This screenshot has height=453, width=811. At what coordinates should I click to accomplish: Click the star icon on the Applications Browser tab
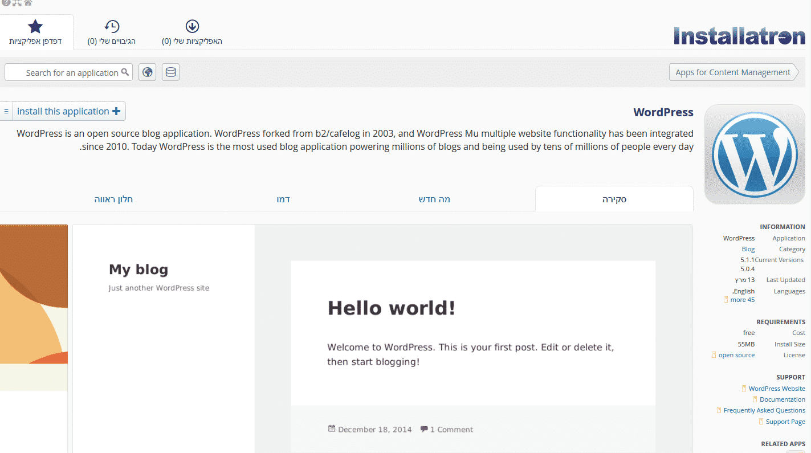pos(36,25)
